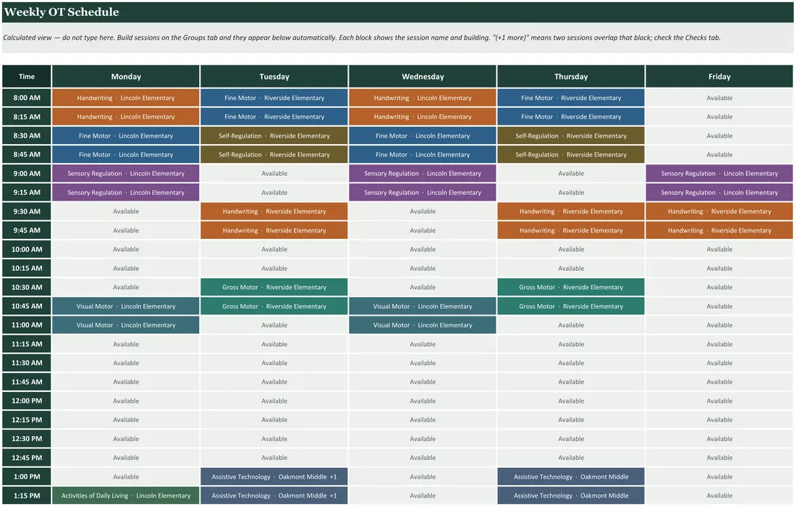Select Monday 1:00 PM Available cell
The image size is (796, 507).
(126, 477)
